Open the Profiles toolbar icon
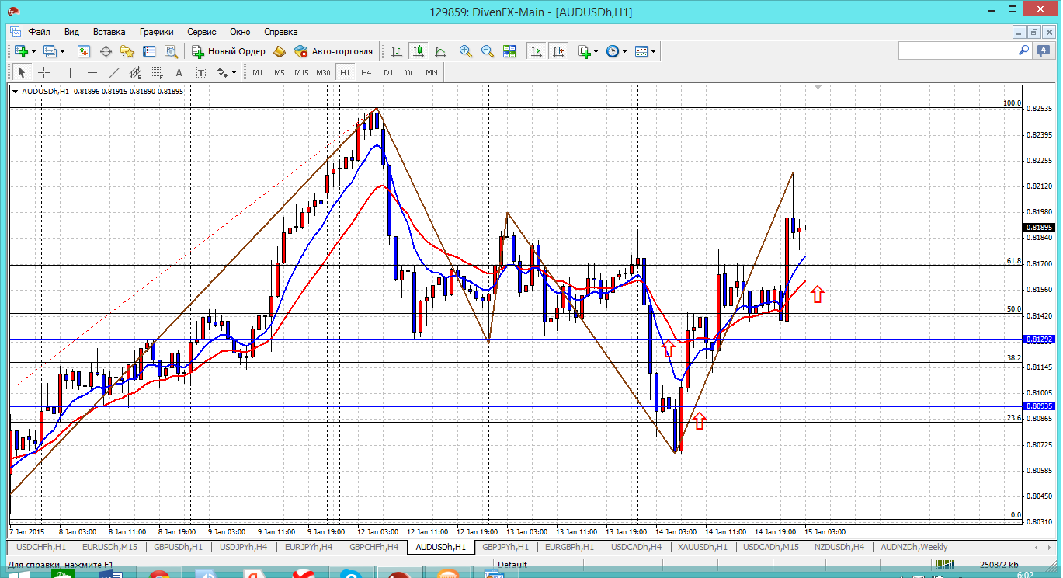This screenshot has width=1063, height=578. click(50, 51)
